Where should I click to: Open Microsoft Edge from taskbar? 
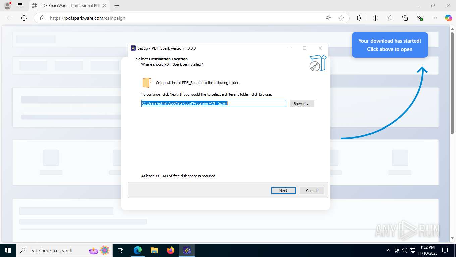(x=137, y=250)
